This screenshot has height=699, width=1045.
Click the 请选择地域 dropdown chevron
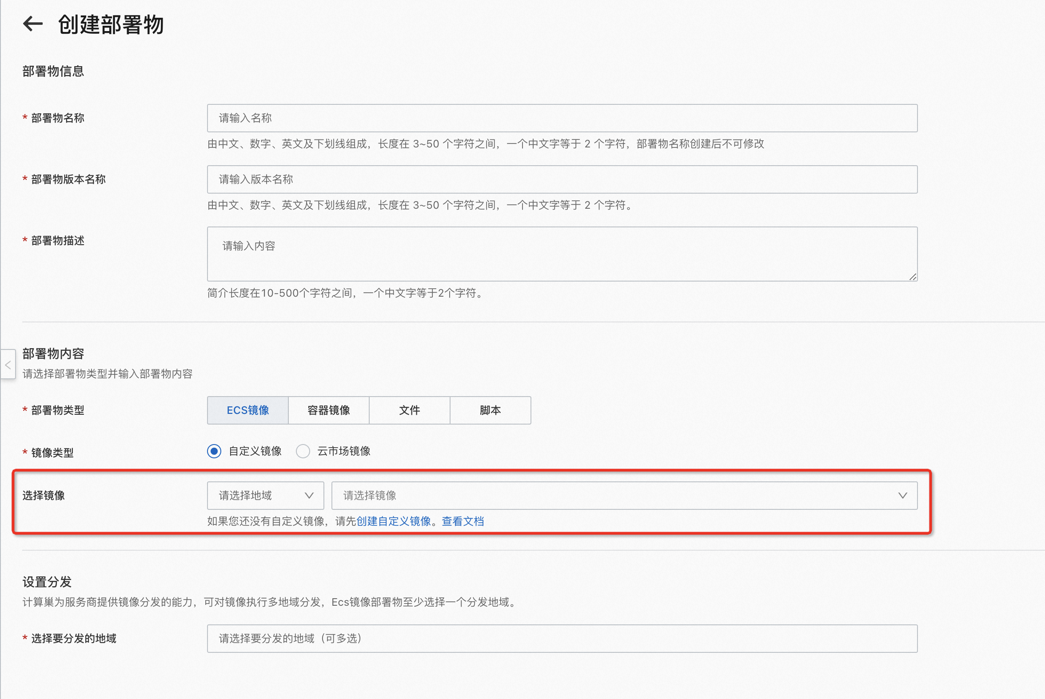(309, 495)
